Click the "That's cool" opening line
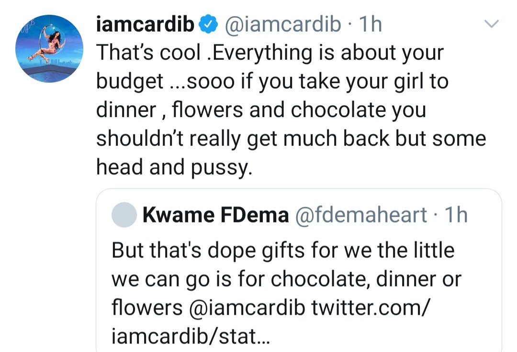Image resolution: width=517 pixels, height=352 pixels. 270,53
